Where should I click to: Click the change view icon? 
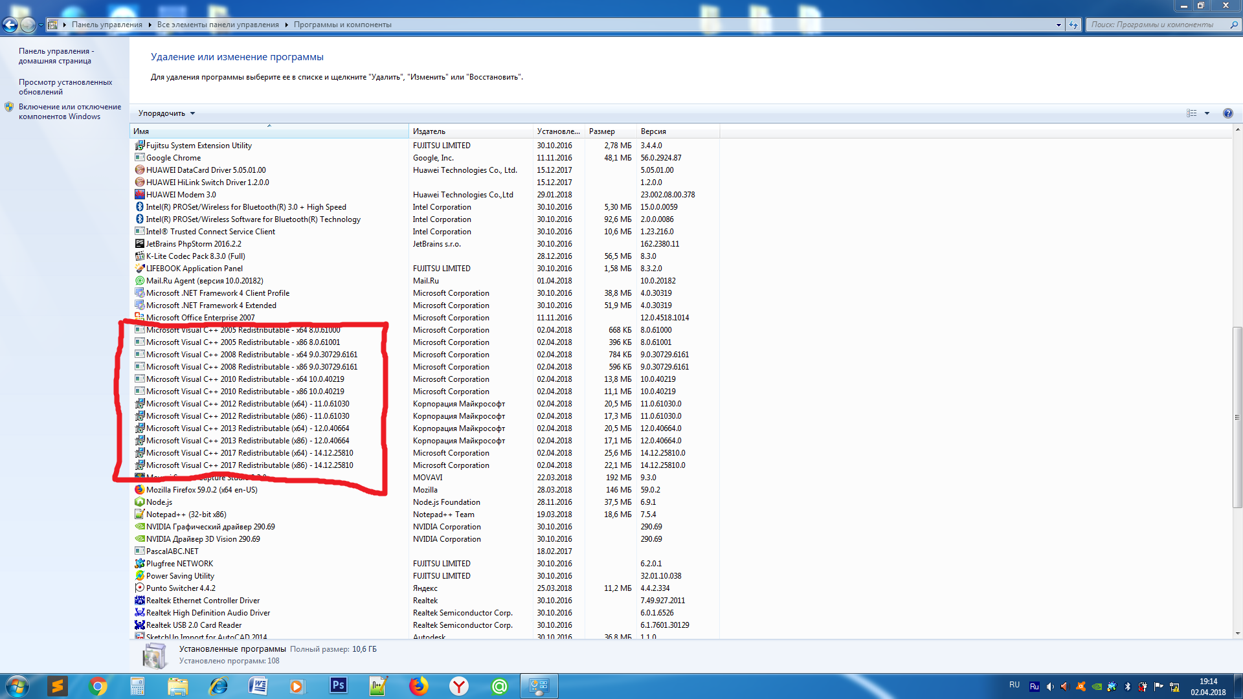point(1192,113)
